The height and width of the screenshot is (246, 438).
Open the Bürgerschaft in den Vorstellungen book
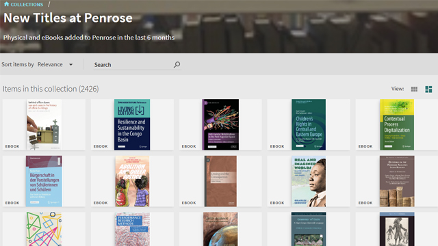pyautogui.click(x=44, y=181)
